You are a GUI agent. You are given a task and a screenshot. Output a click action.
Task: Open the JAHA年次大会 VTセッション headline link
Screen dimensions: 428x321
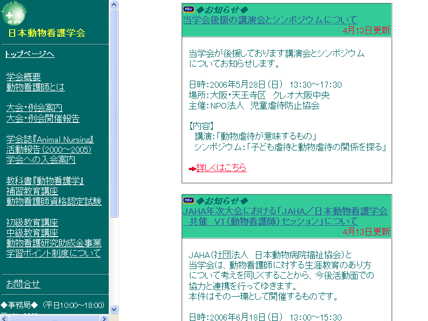click(x=285, y=216)
